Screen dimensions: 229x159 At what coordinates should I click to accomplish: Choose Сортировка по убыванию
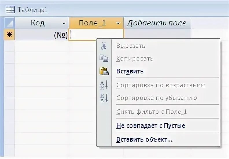156,98
